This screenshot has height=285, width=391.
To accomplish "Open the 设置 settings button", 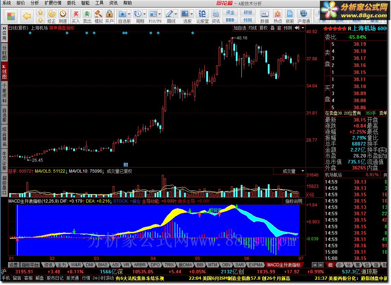I will pyautogui.click(x=14, y=265).
